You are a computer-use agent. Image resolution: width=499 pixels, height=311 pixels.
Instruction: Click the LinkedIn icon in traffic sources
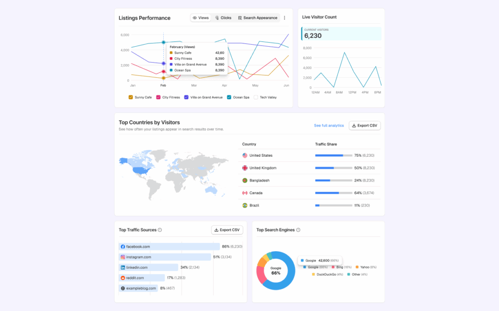pyautogui.click(x=123, y=267)
